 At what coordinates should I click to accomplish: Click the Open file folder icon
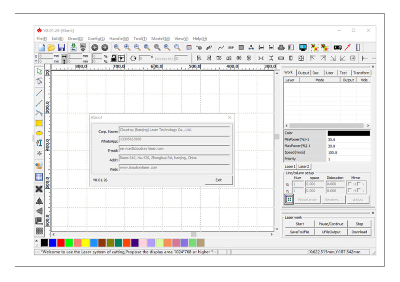[52, 47]
